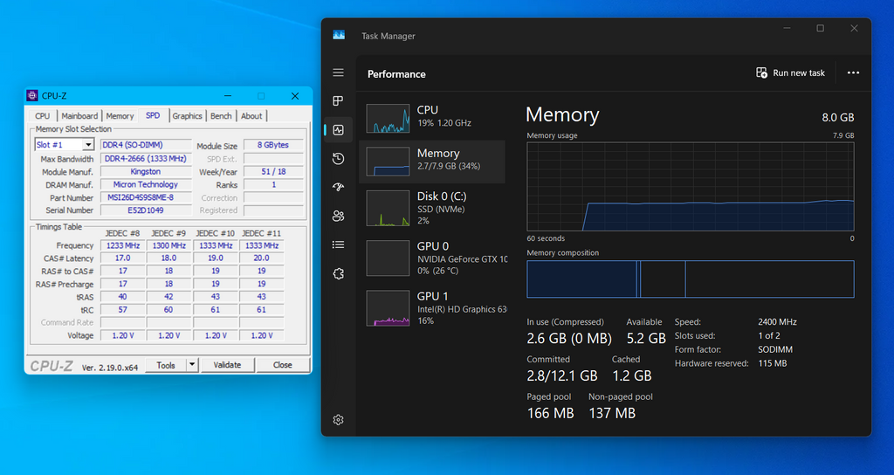The height and width of the screenshot is (475, 894).
Task: Open the three-dots more options menu
Action: pos(853,73)
